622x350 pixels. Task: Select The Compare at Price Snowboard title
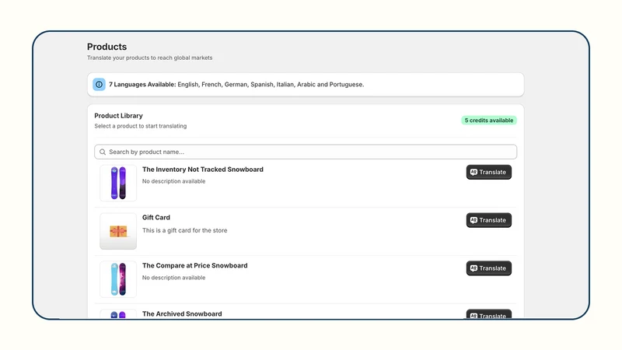click(x=195, y=265)
